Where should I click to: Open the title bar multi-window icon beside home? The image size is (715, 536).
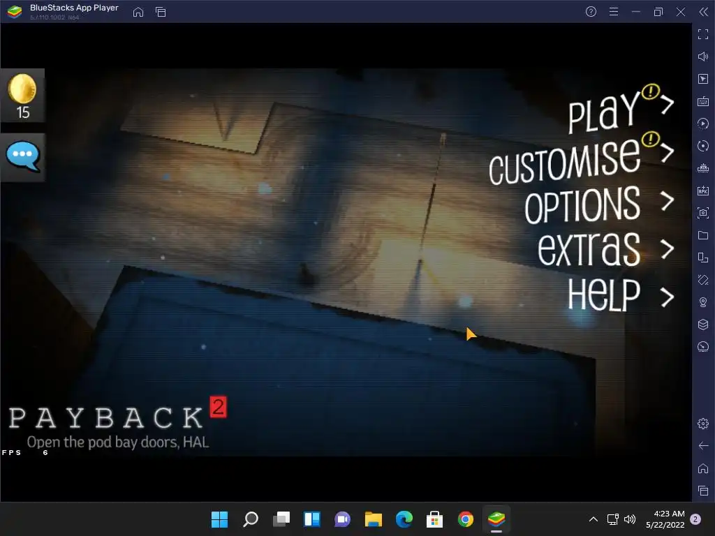(161, 12)
